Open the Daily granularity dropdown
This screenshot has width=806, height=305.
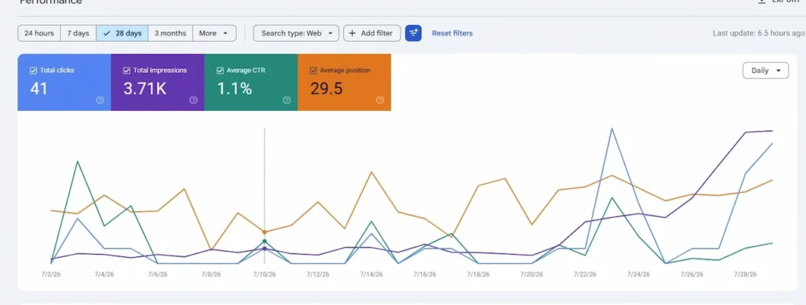click(765, 70)
